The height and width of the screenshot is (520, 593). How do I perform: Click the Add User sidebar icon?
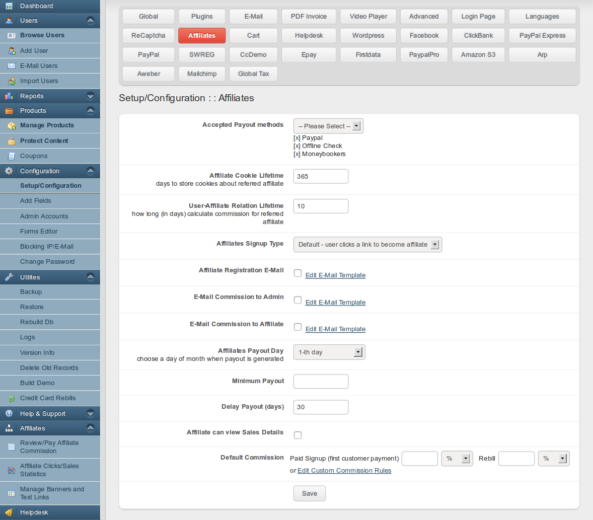coord(12,51)
